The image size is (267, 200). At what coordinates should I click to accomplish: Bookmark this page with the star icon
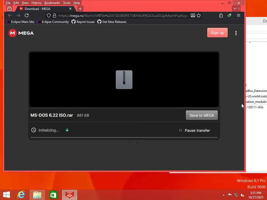pos(199,15)
